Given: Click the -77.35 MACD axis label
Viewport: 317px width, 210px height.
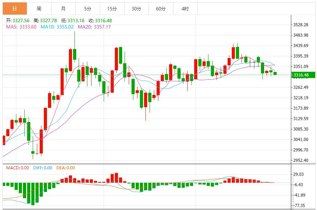Looking at the screenshot, I should point(299,205).
